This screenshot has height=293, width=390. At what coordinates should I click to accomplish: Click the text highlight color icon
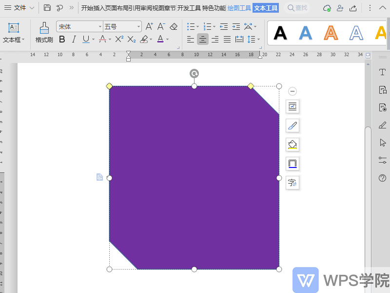coord(144,39)
